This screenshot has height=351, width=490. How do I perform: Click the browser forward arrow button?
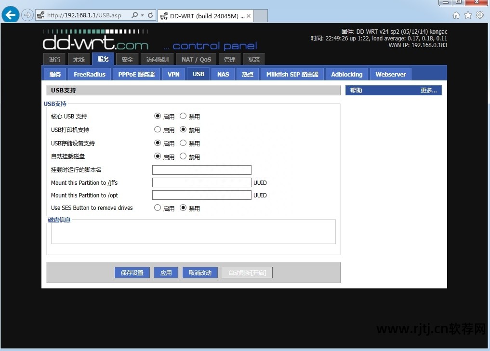click(27, 15)
